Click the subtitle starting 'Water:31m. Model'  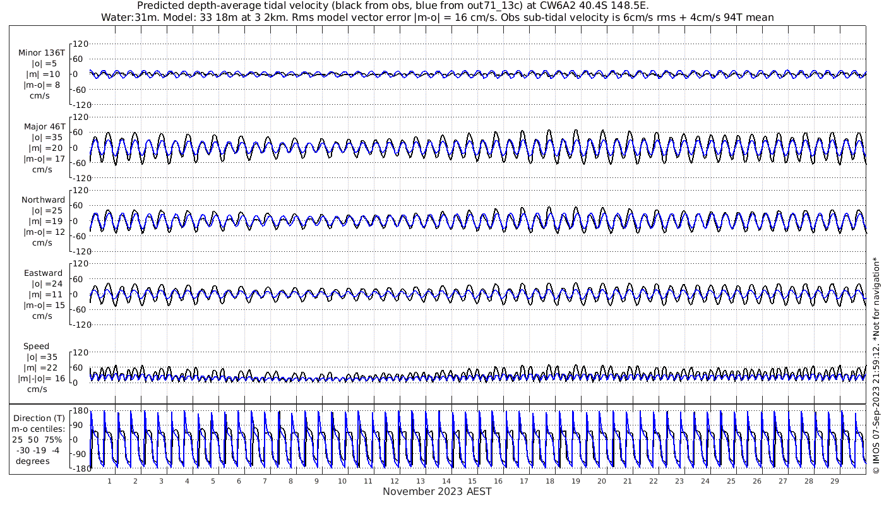click(x=437, y=17)
